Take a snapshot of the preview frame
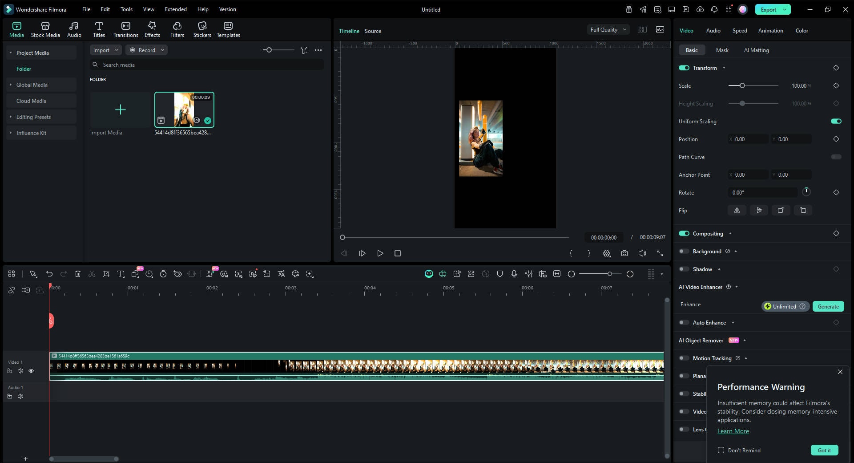The image size is (854, 463). [x=624, y=253]
